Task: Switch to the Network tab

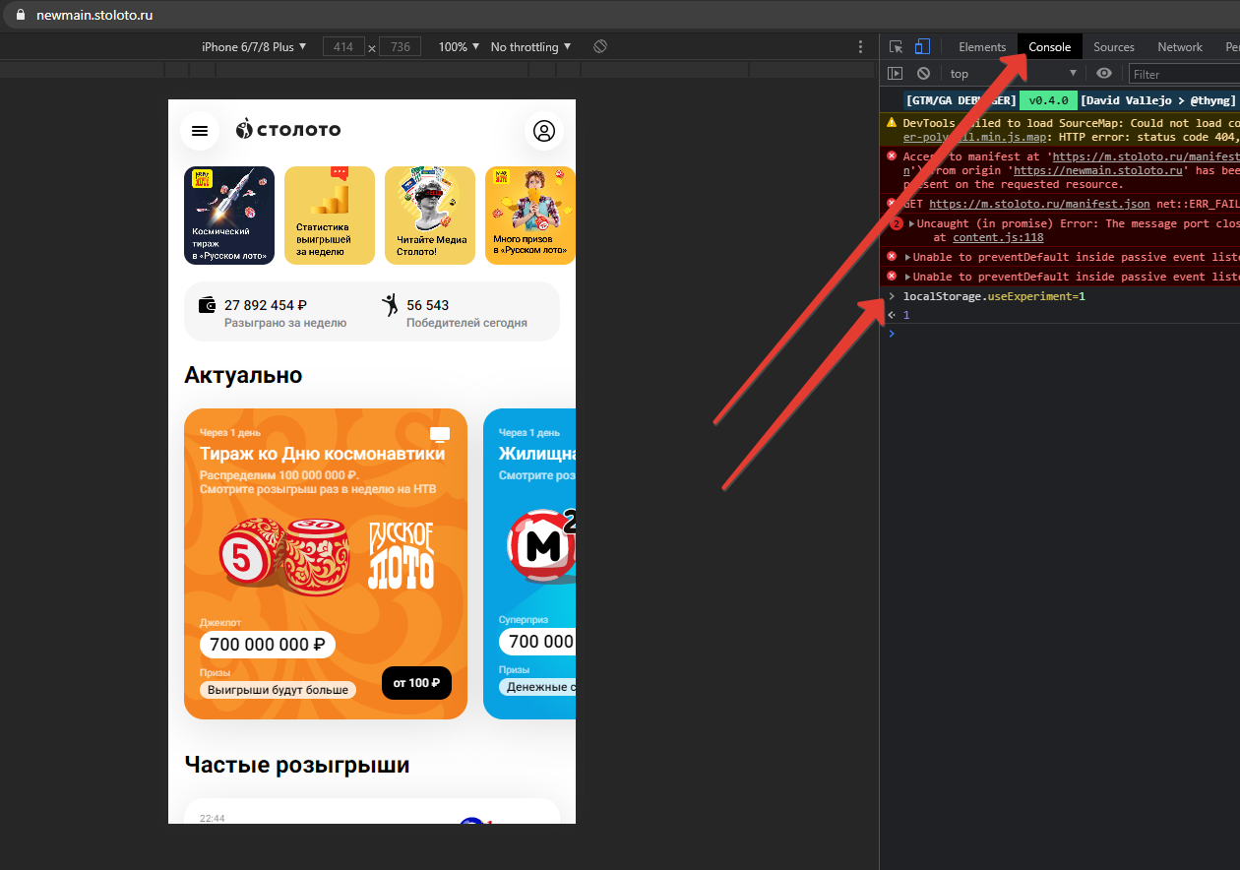Action: [x=1180, y=47]
